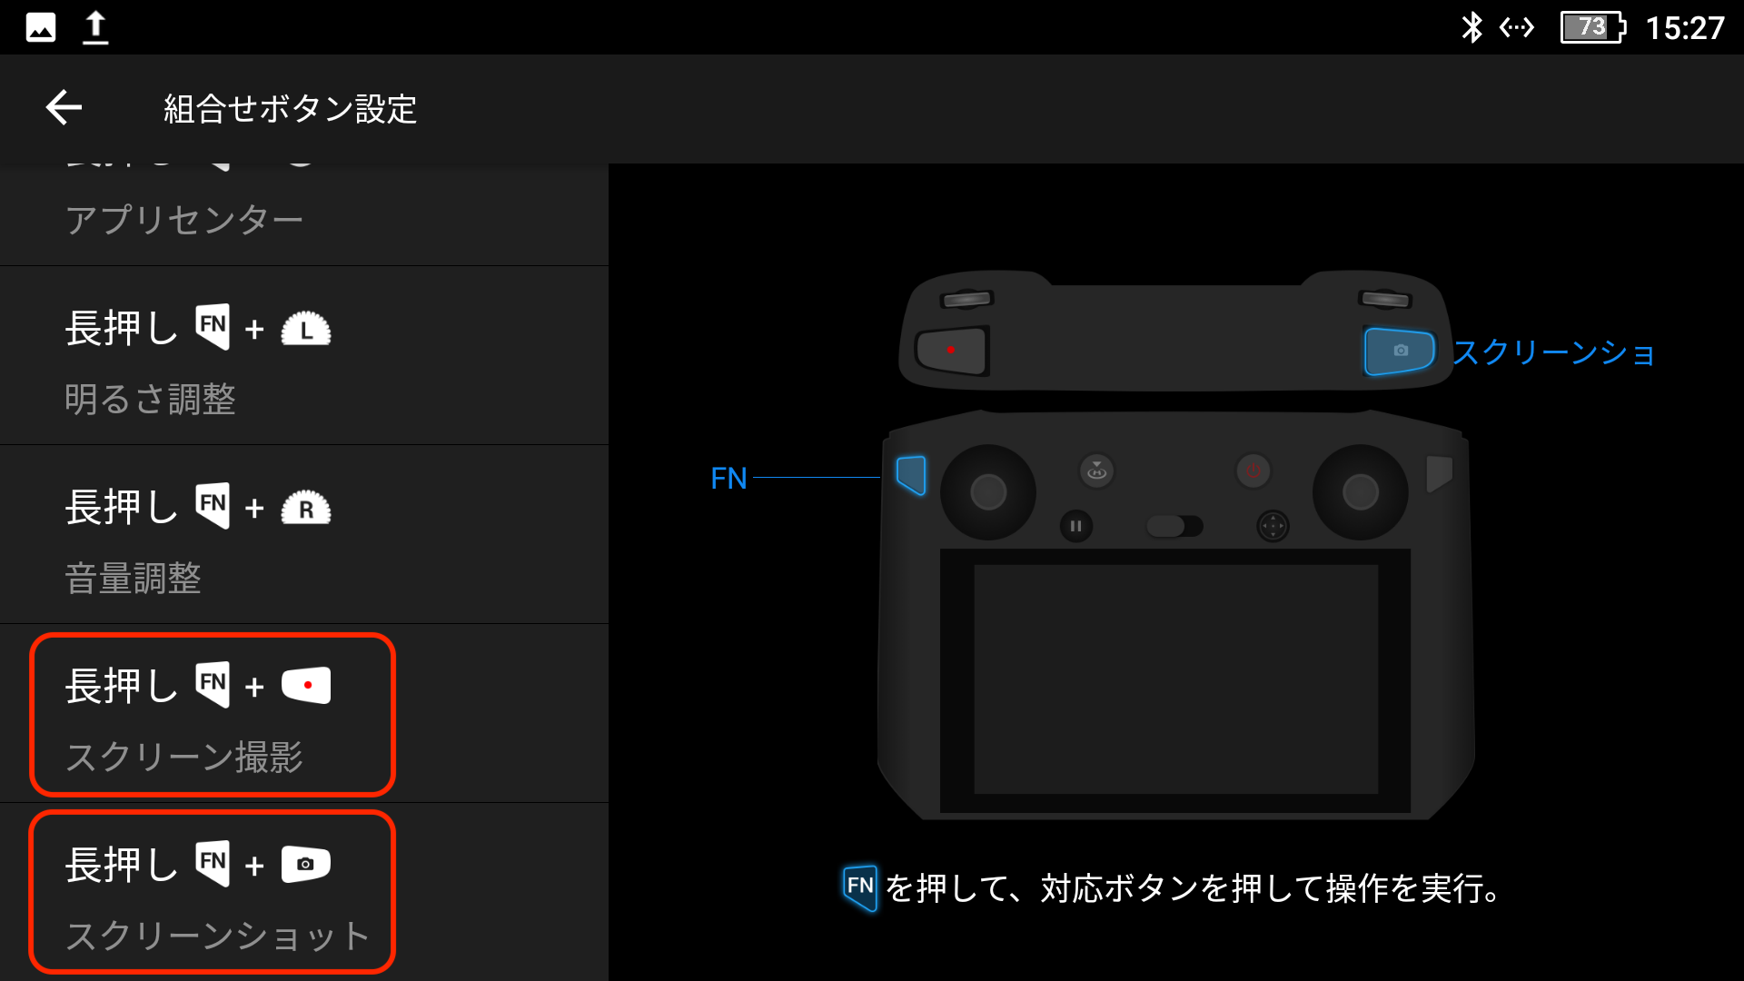Tap the Bluetooth status icon

tap(1471, 27)
